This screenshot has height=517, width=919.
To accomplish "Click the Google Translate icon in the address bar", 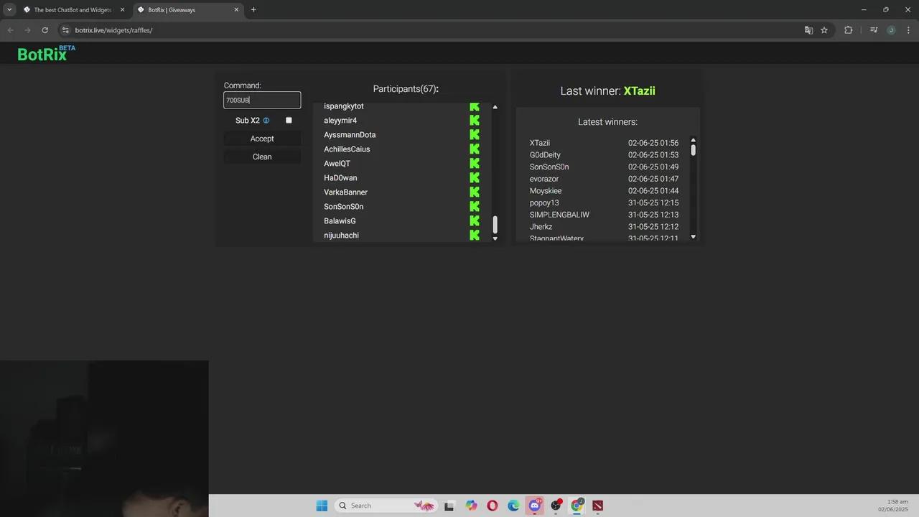I will [808, 30].
